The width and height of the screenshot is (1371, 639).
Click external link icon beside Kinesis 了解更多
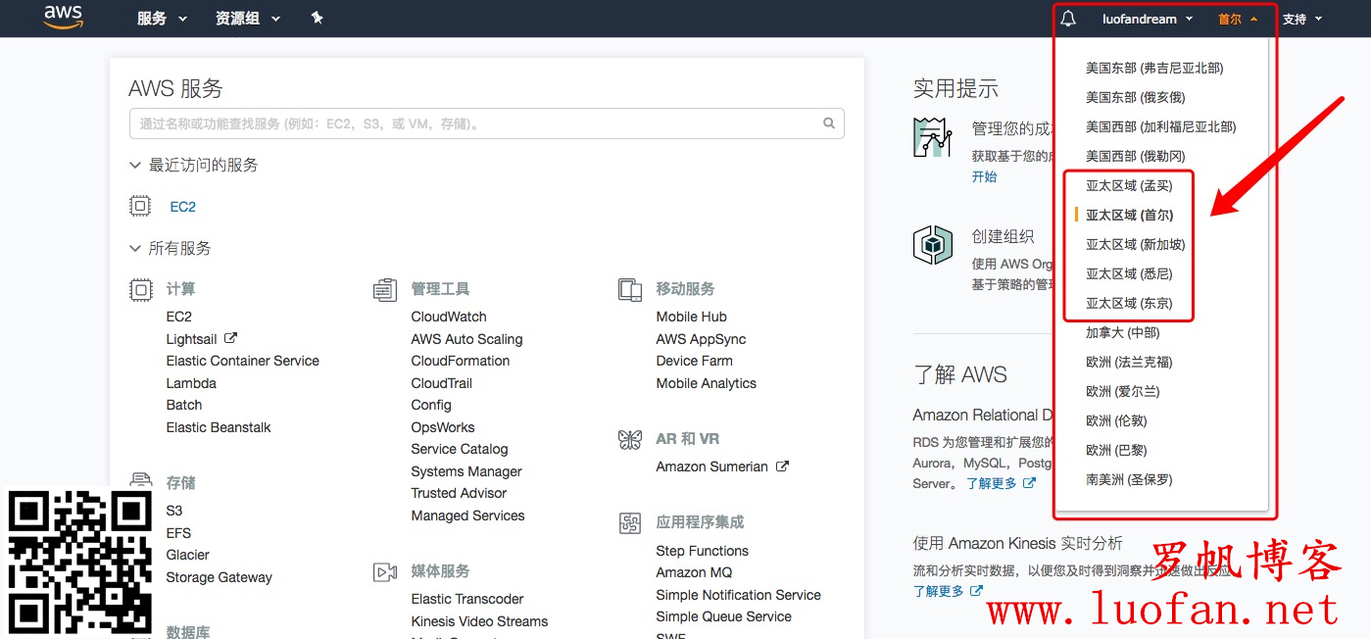pyautogui.click(x=976, y=591)
